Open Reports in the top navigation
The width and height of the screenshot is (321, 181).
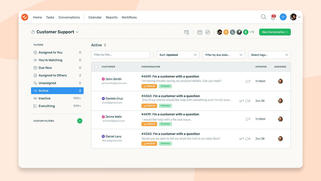112,17
